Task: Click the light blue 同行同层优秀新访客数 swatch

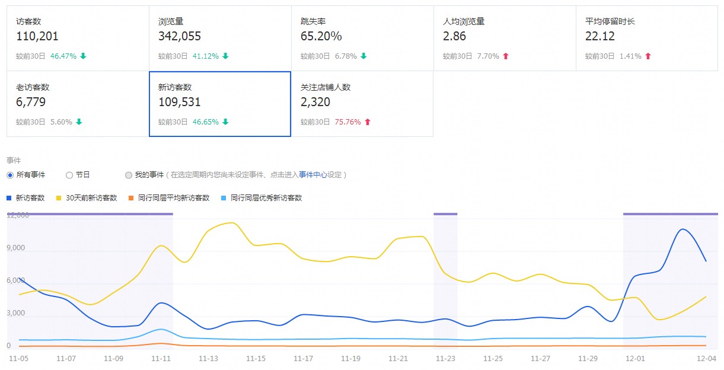Action: 224,198
